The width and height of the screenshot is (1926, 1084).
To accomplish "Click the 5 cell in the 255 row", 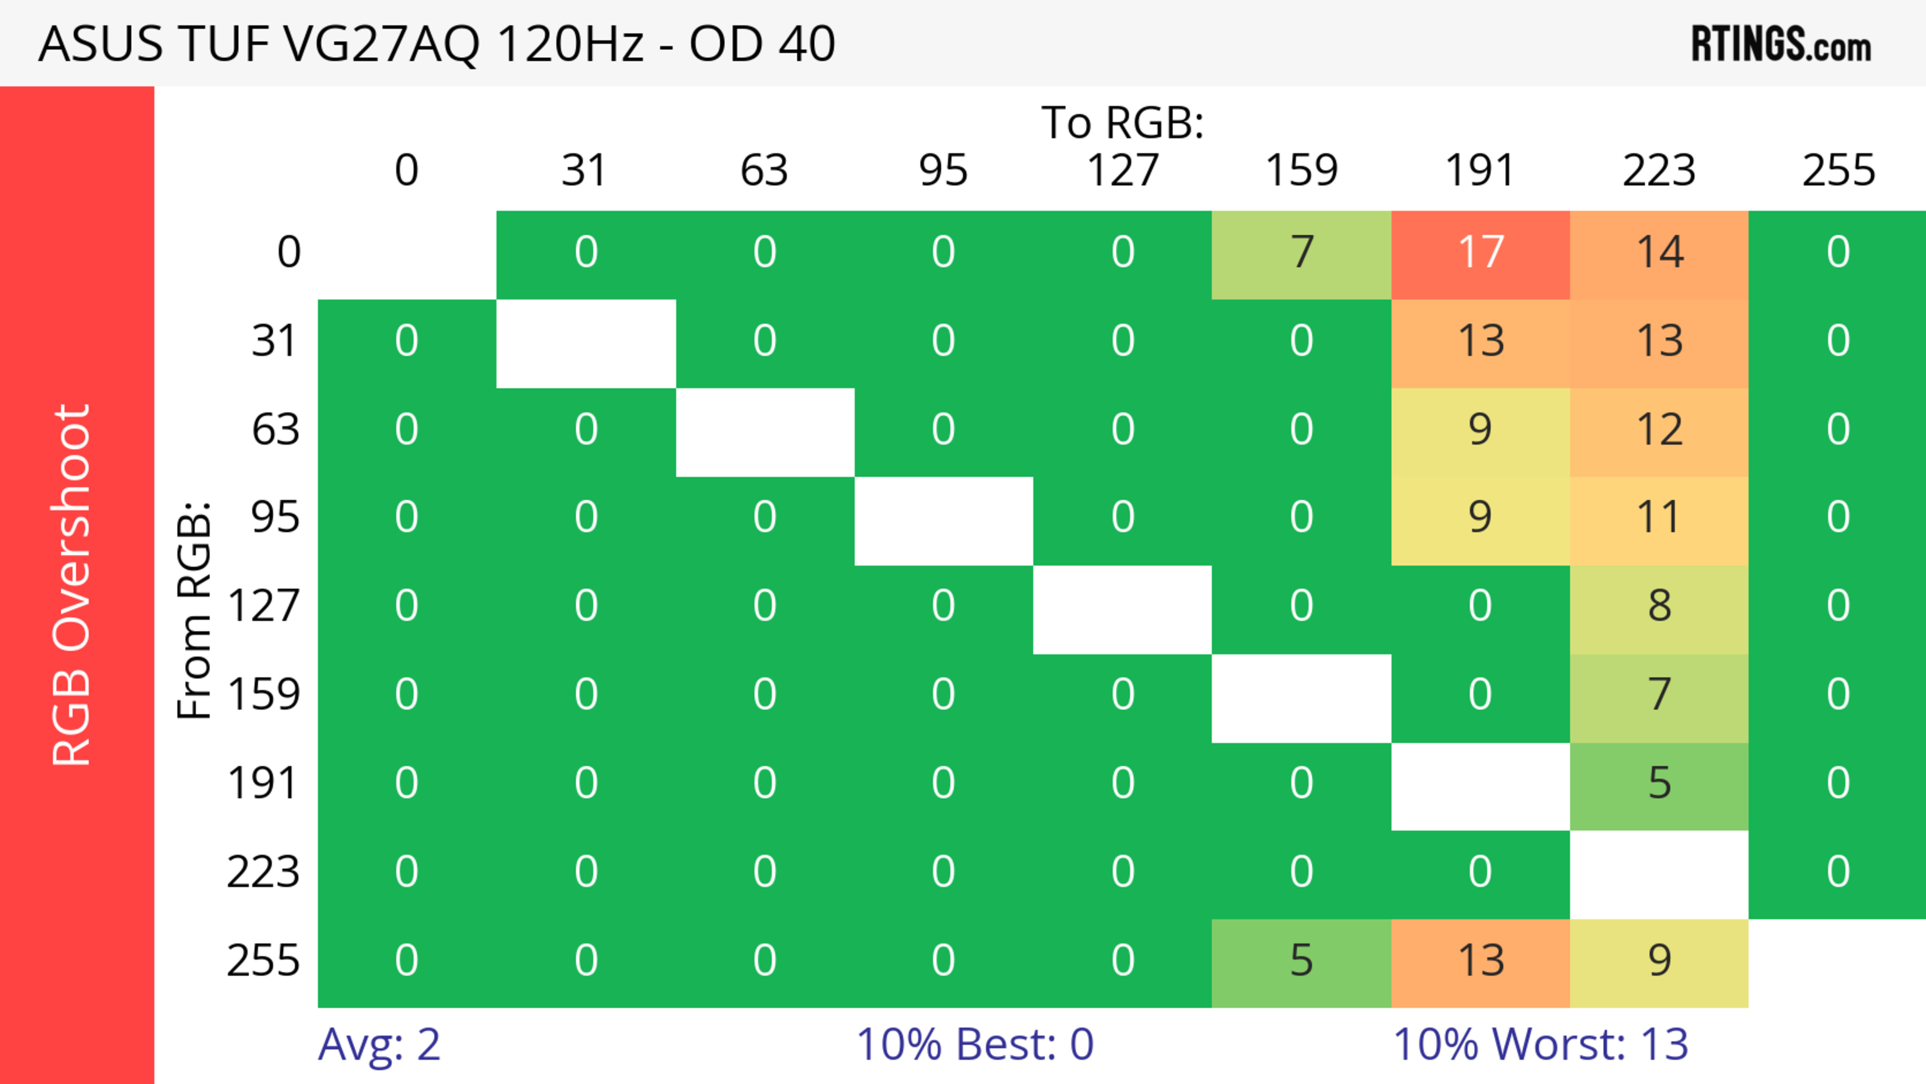I will pos(1301,961).
